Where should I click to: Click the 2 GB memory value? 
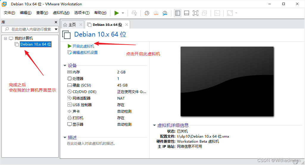click(121, 72)
